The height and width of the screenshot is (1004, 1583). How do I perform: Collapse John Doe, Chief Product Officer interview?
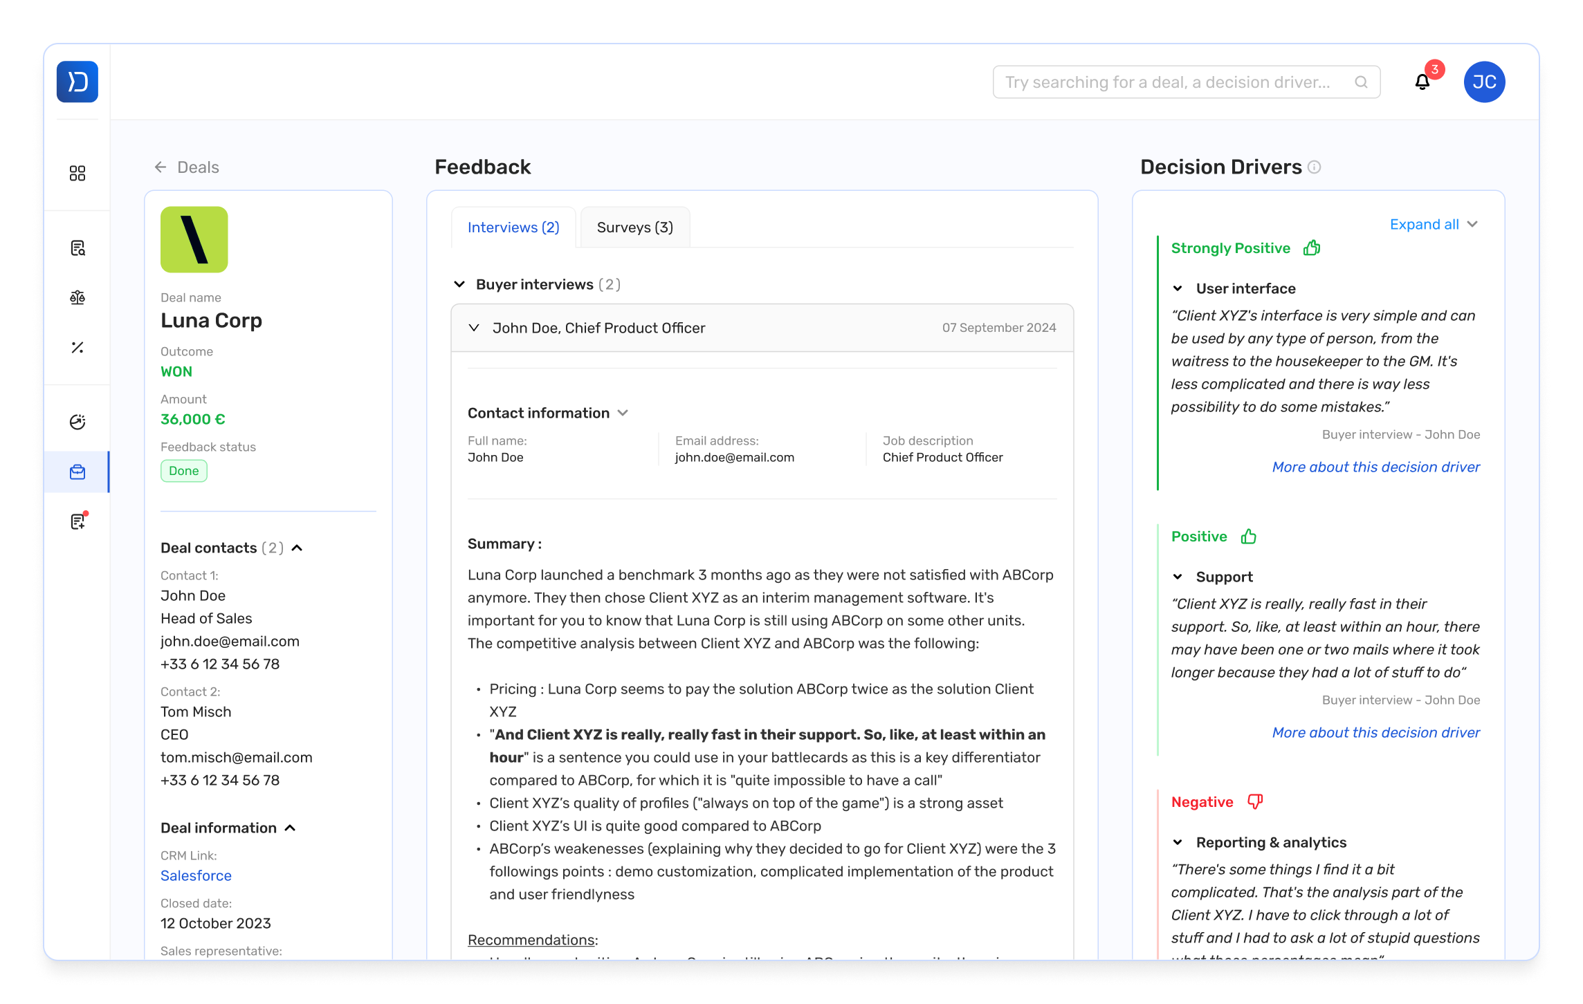tap(474, 328)
